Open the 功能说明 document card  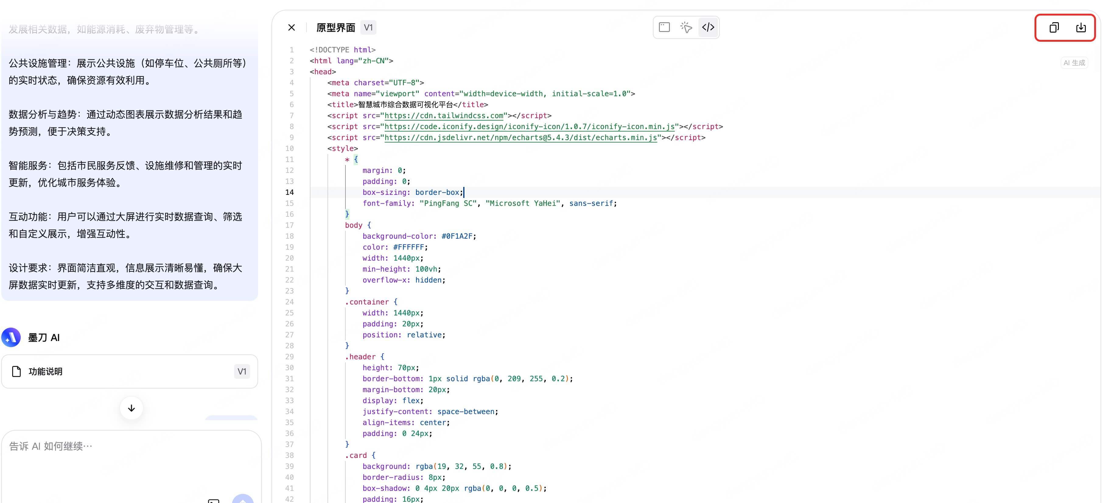pos(129,371)
